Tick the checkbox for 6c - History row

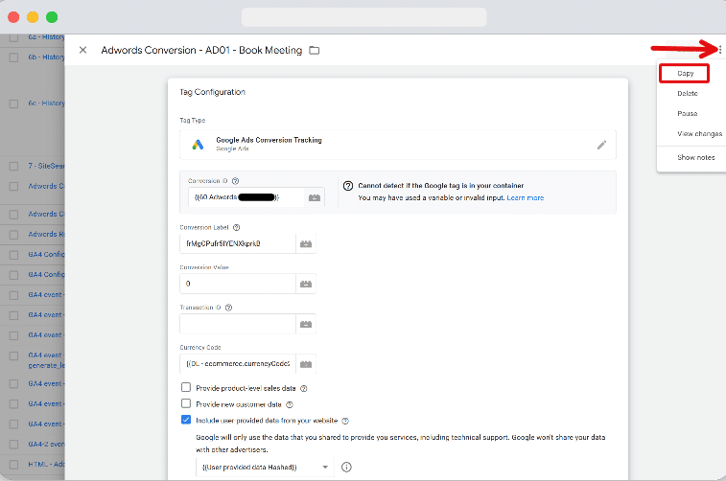pyautogui.click(x=13, y=103)
